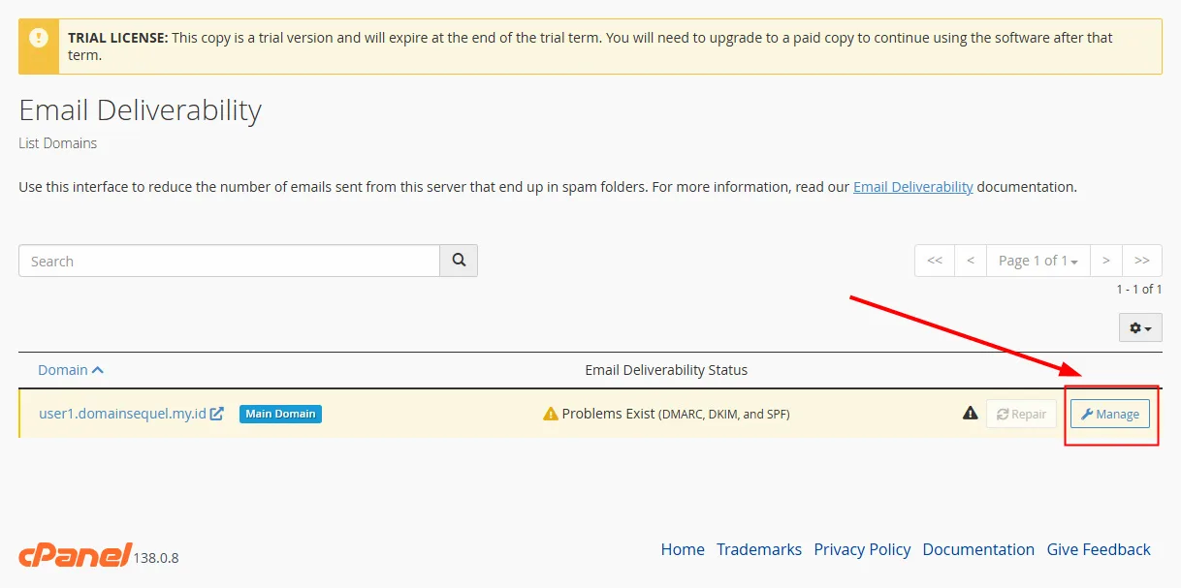Open the Documentation footer link
The width and height of the screenshot is (1181, 588).
pos(978,549)
